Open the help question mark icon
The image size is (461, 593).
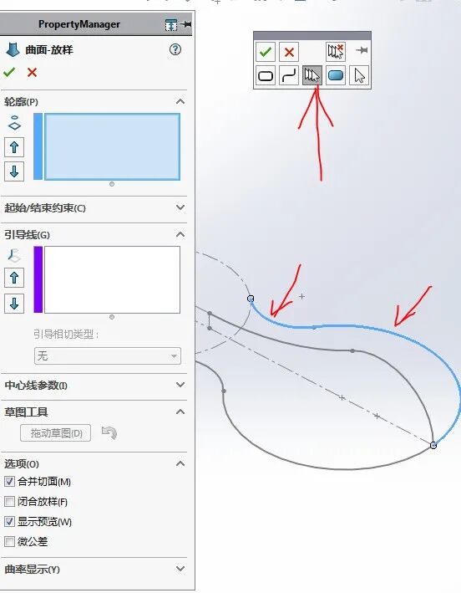(175, 49)
